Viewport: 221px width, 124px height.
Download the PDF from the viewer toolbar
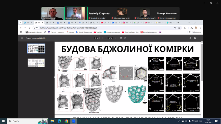[190, 38]
